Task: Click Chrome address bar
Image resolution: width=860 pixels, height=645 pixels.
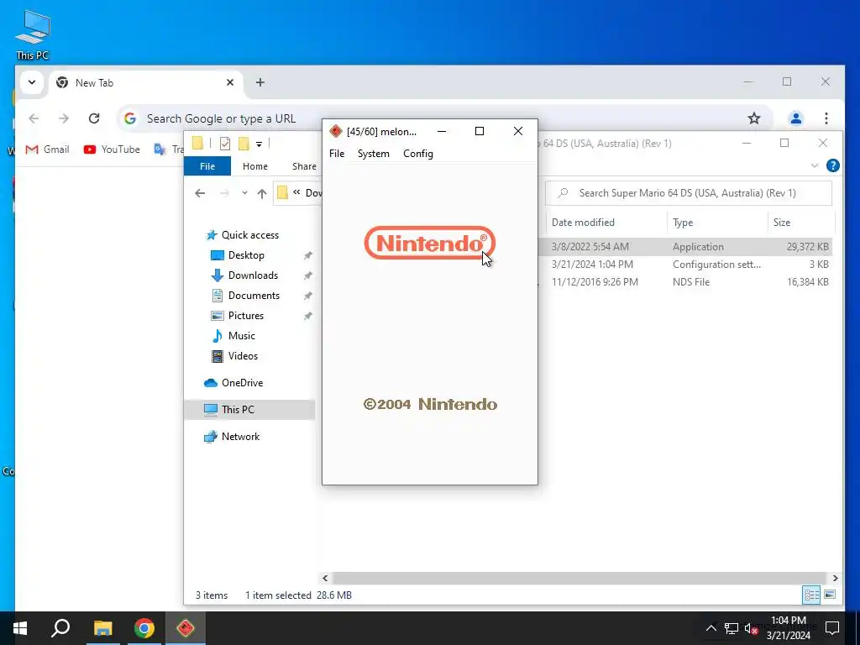Action: (x=443, y=118)
